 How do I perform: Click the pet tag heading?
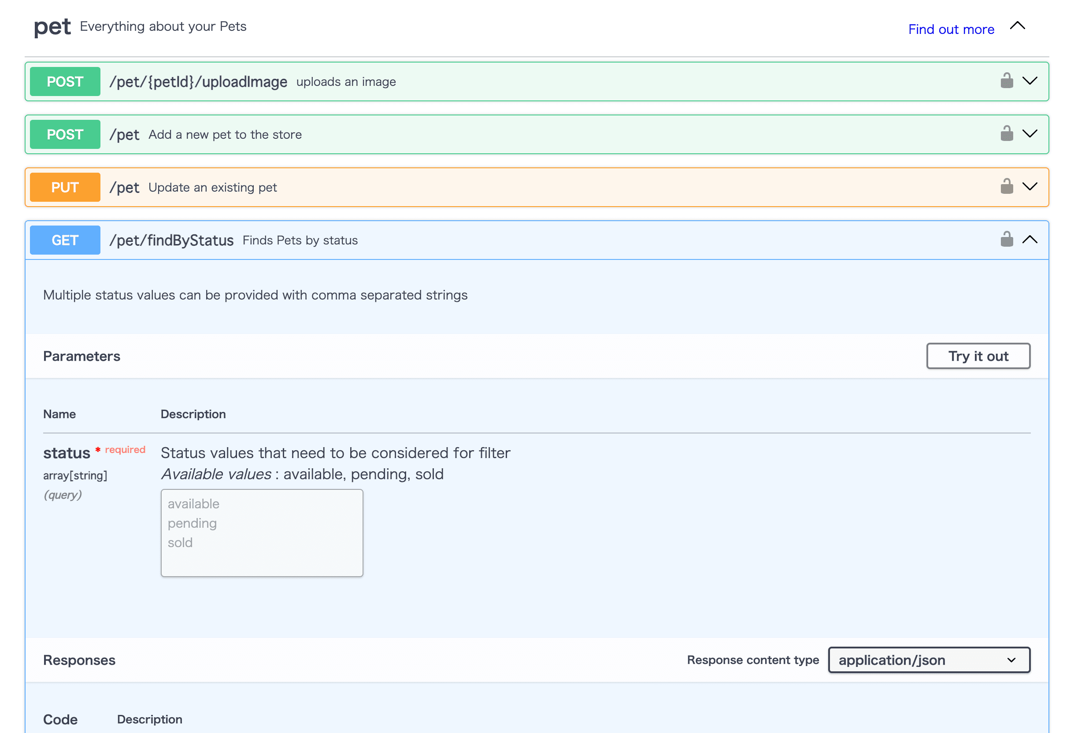(52, 27)
